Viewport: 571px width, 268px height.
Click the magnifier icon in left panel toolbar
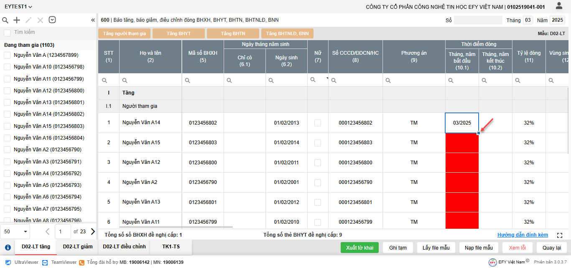click(5, 20)
